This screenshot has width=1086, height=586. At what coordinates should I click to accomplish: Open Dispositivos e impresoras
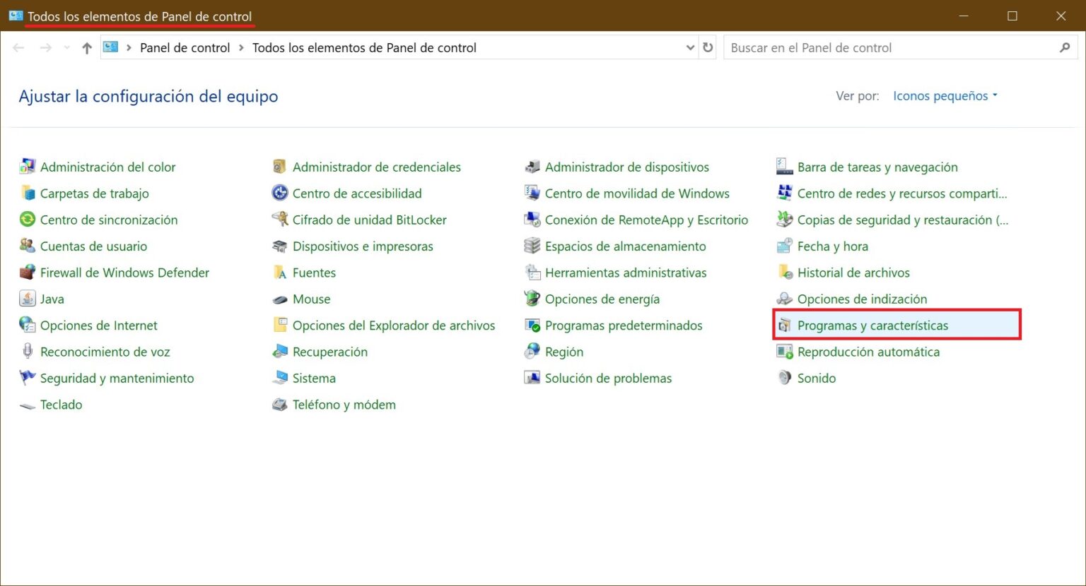click(x=363, y=246)
